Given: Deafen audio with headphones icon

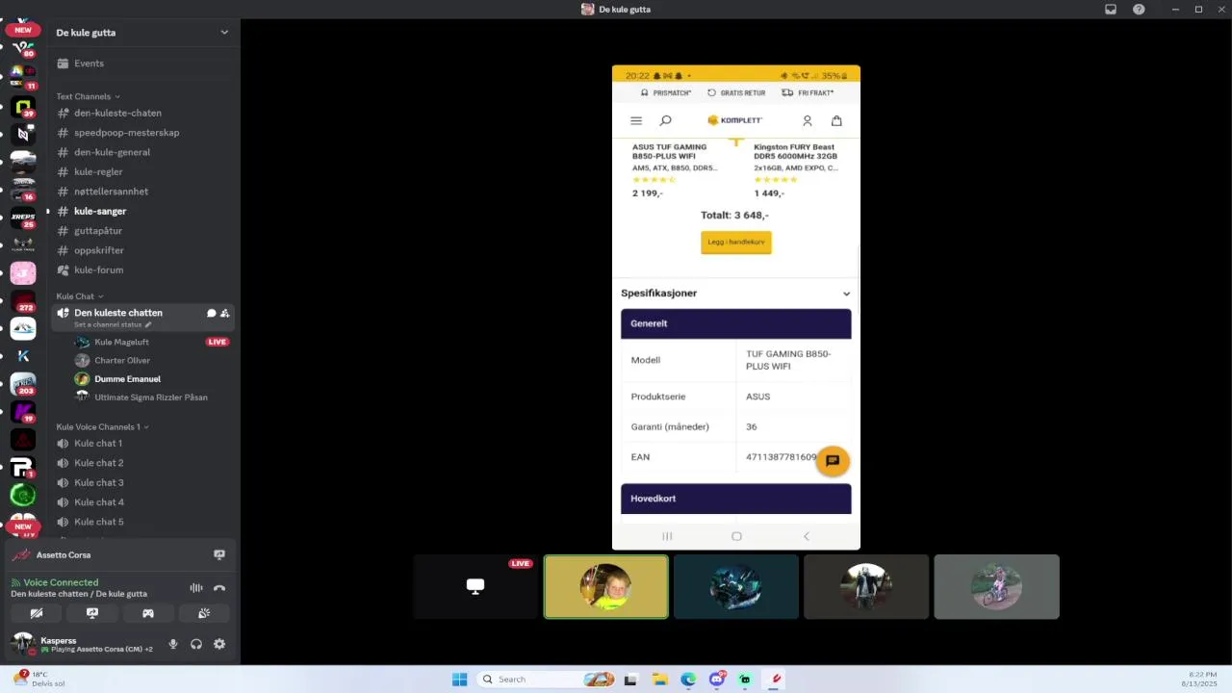Looking at the screenshot, I should coord(196,644).
